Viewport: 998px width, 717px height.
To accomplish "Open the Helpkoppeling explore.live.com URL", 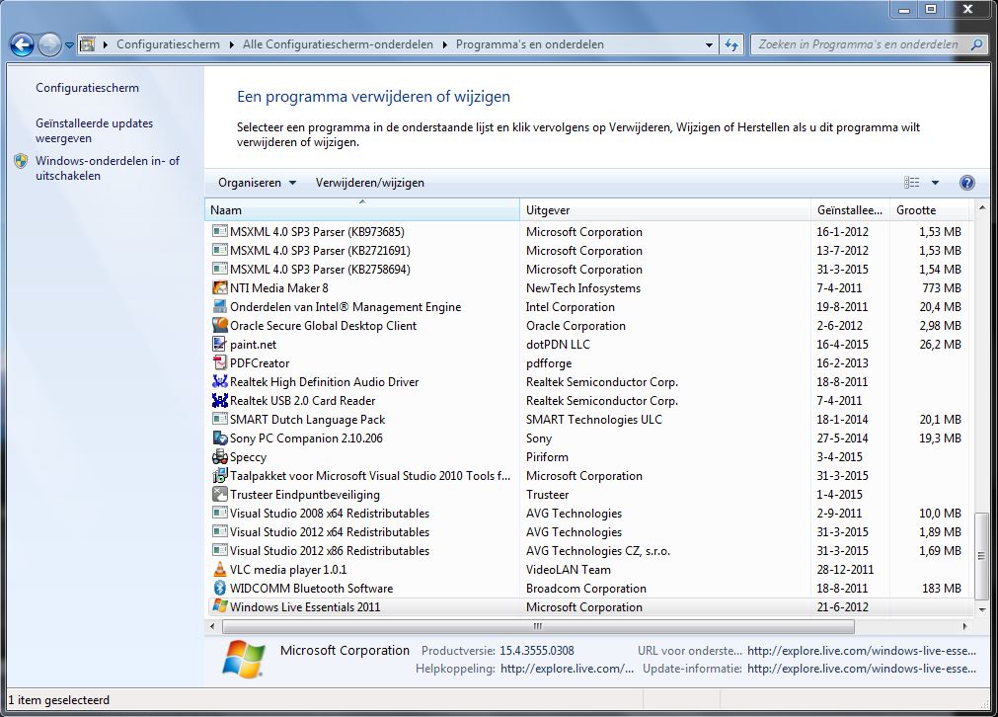I will pos(567,669).
